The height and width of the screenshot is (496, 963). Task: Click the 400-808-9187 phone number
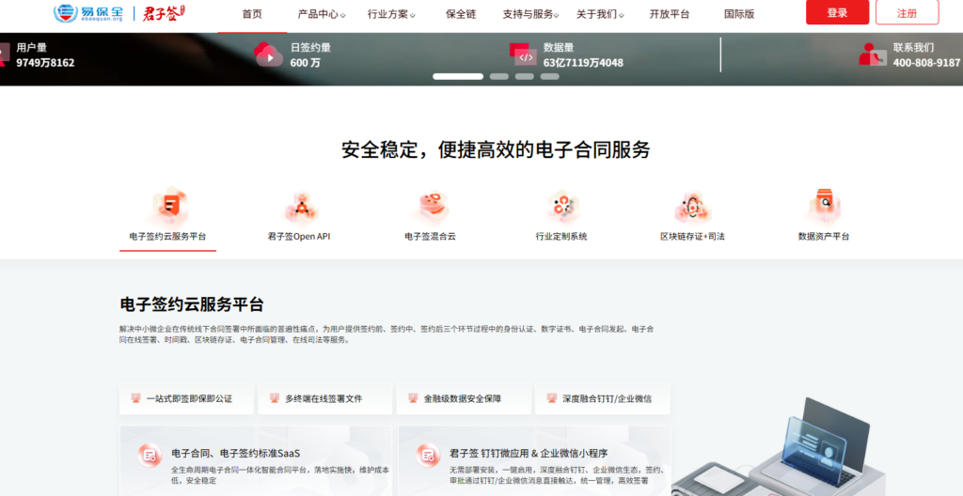point(926,63)
